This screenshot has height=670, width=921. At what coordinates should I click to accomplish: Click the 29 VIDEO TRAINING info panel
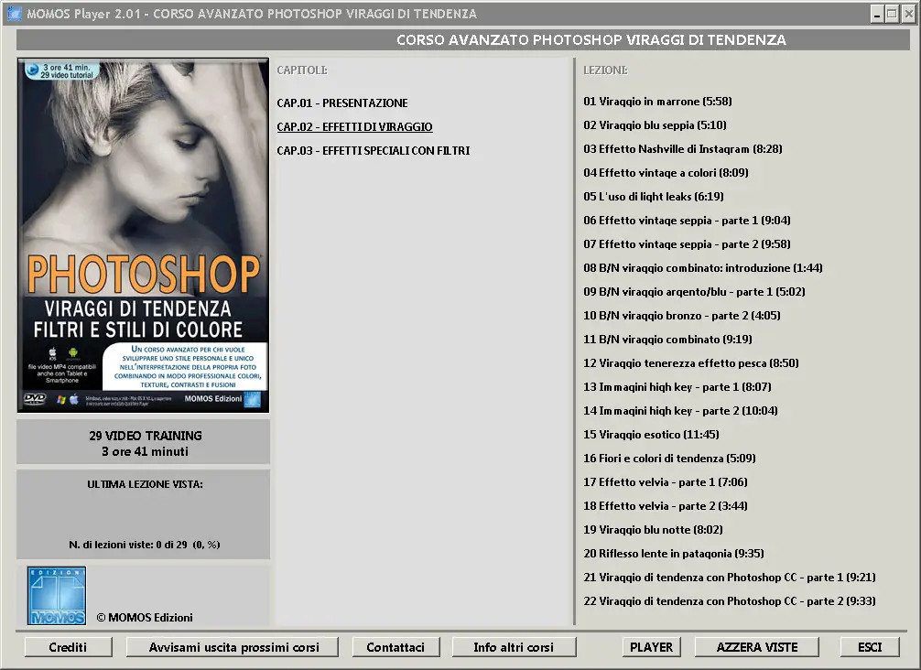tap(144, 443)
